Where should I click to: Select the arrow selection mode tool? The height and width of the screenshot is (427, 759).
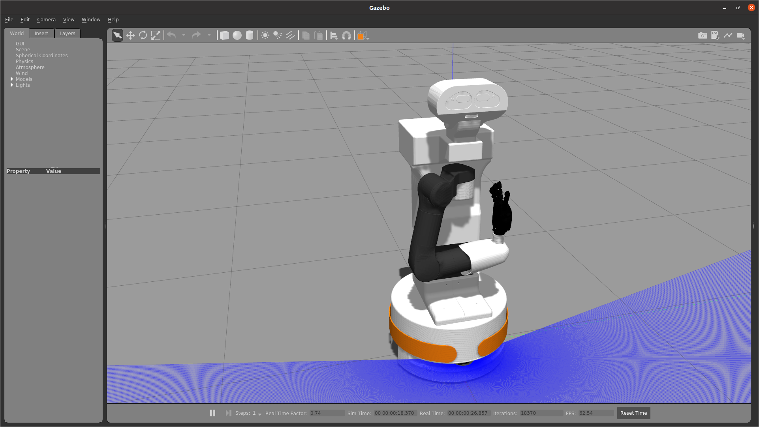click(x=117, y=36)
